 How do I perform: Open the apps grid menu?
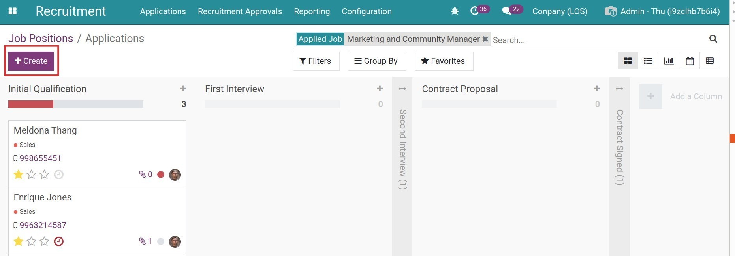pos(13,11)
